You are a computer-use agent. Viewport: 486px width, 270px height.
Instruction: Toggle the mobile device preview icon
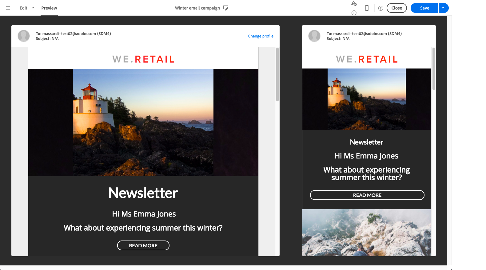(x=367, y=8)
